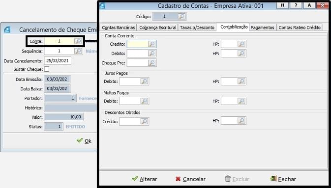Click search icon for Conta Corrente Debito
331x188 pixels.
152,54
